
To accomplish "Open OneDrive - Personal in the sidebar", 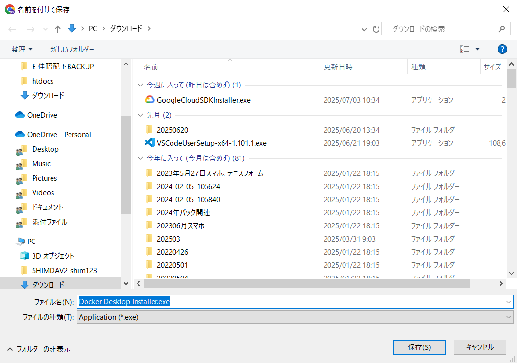I will (x=59, y=135).
